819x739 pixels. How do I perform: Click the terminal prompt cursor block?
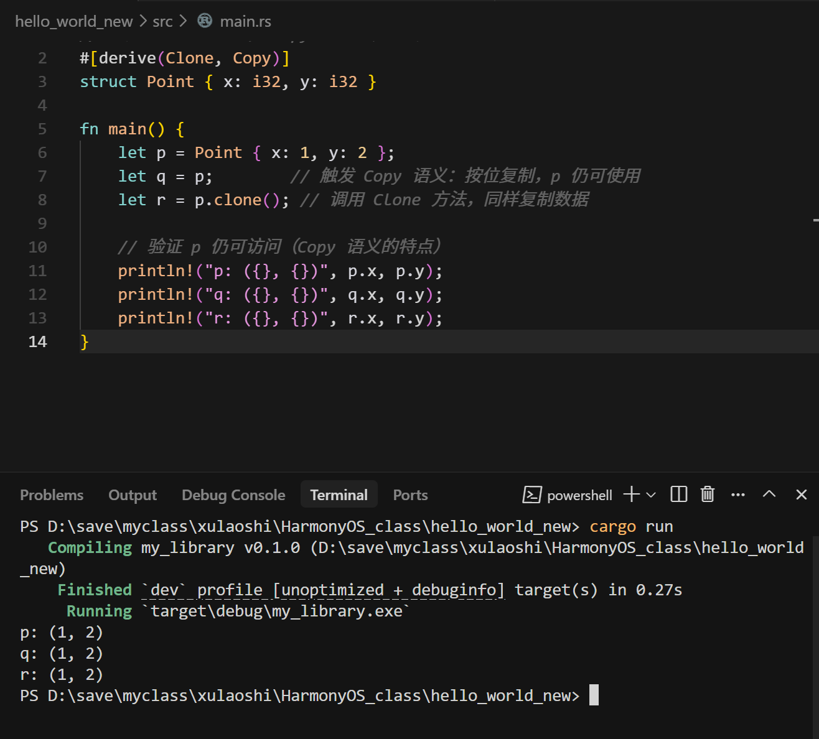coord(594,695)
